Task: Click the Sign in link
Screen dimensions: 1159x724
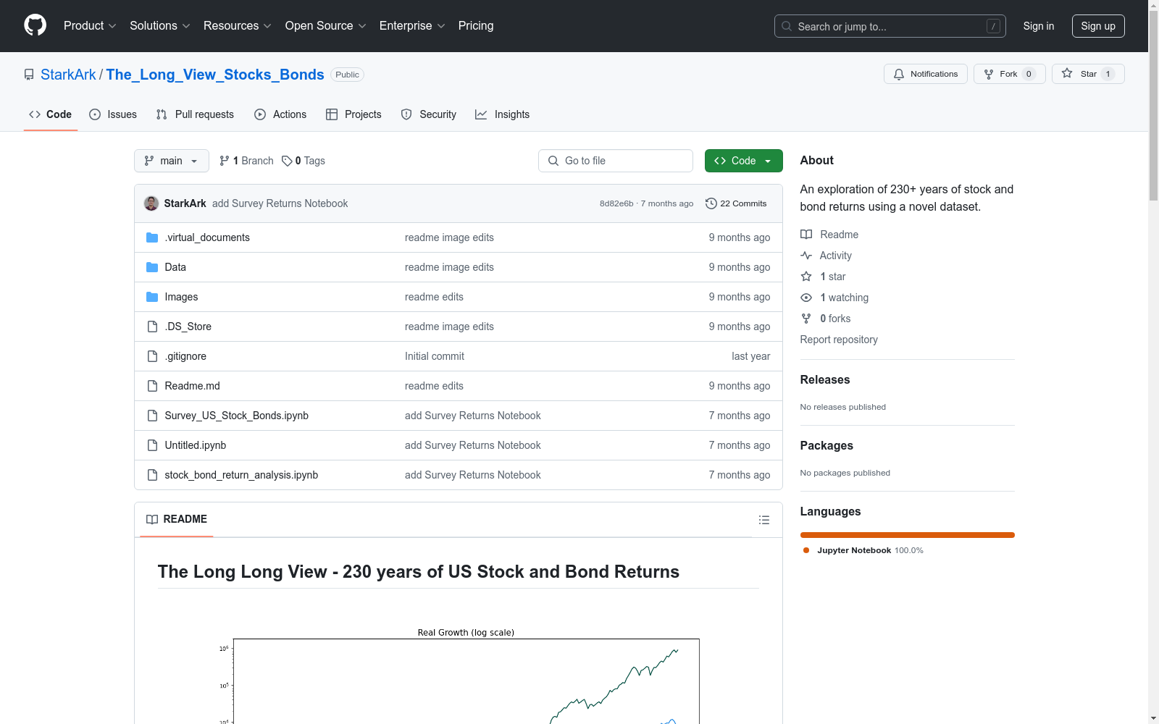Action: coord(1039,26)
